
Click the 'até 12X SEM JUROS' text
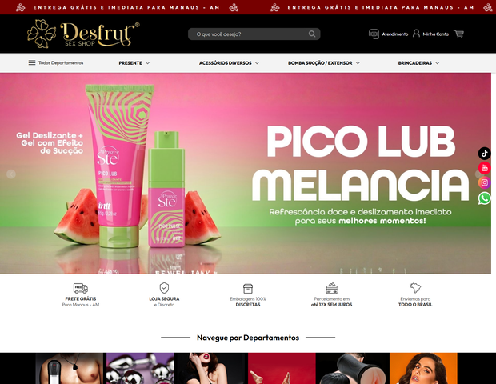(x=331, y=305)
